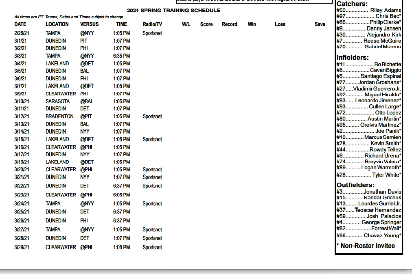The width and height of the screenshot is (412, 274).
Task: Click George Springer in the outfielders list
Action: pyautogui.click(x=381, y=222)
